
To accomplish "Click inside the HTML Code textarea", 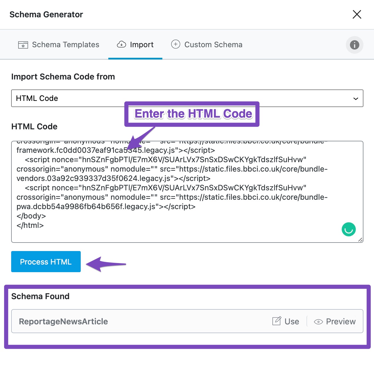I will click(x=187, y=192).
